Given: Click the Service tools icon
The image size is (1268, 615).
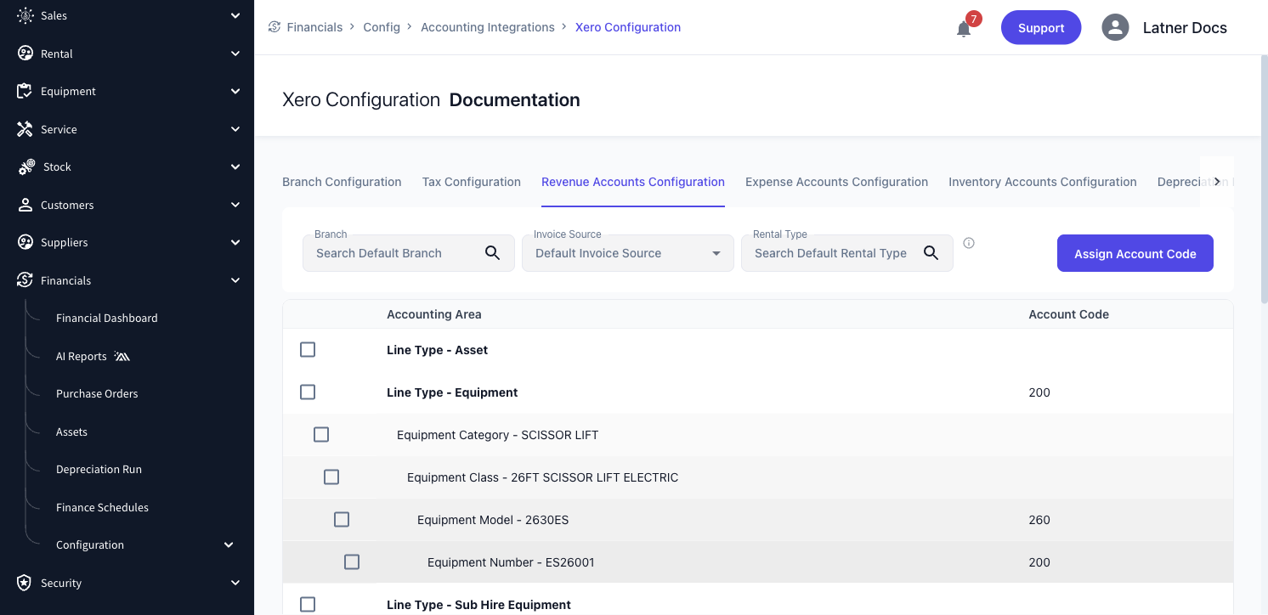Looking at the screenshot, I should (25, 129).
